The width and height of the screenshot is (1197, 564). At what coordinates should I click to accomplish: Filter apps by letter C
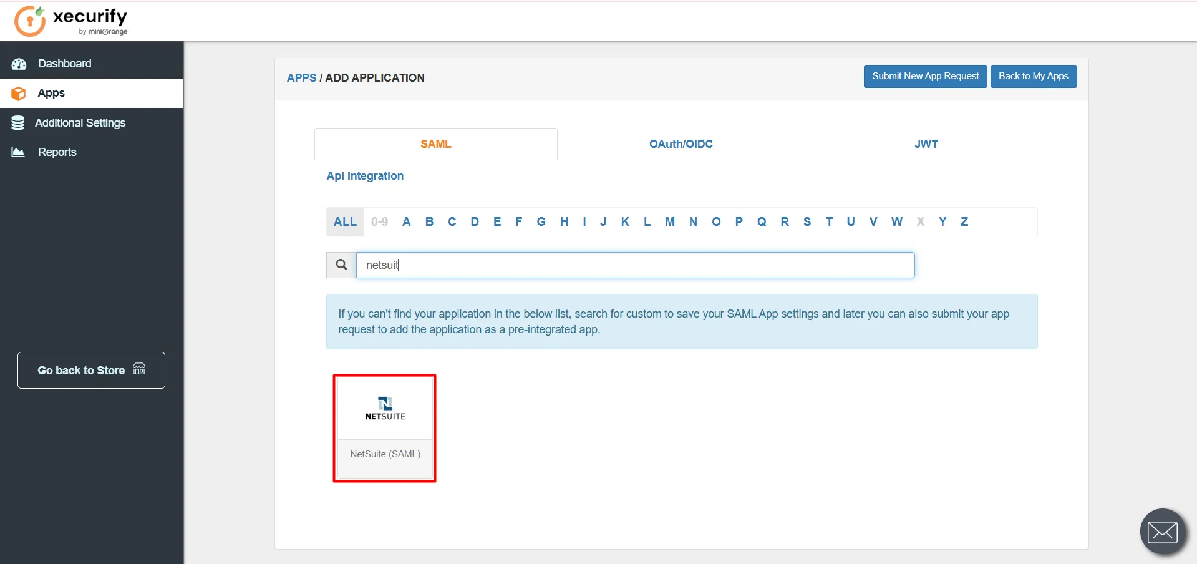pyautogui.click(x=452, y=221)
